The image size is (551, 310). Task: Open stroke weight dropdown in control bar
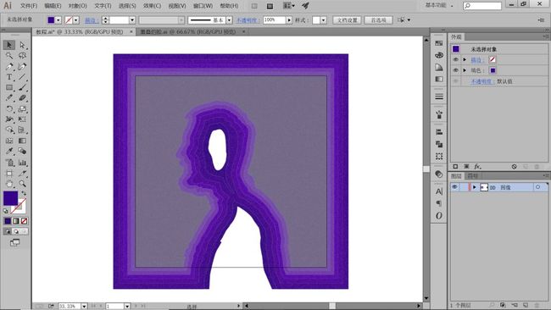(132, 20)
